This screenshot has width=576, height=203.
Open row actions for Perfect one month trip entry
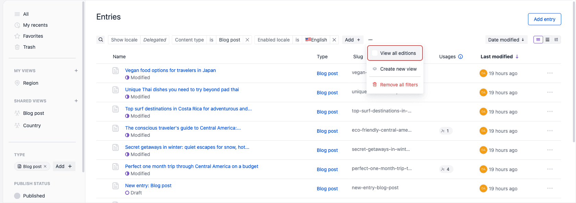pyautogui.click(x=550, y=169)
